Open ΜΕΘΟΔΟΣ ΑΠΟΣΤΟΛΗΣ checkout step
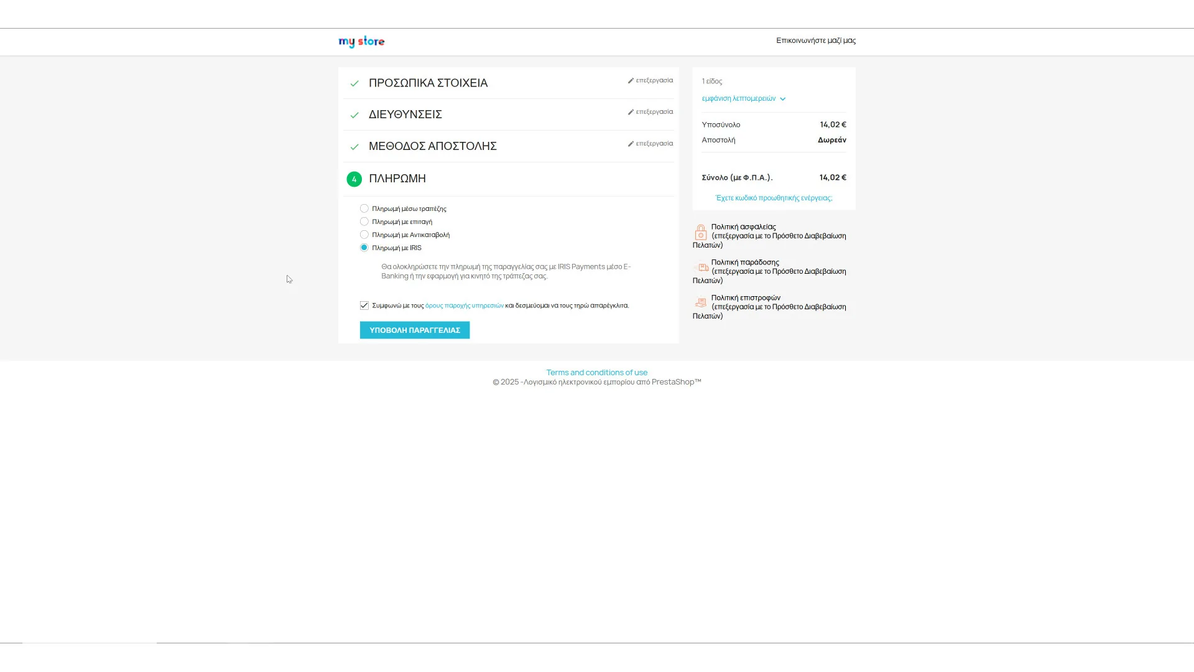Viewport: 1194px width, 672px height. click(x=432, y=146)
